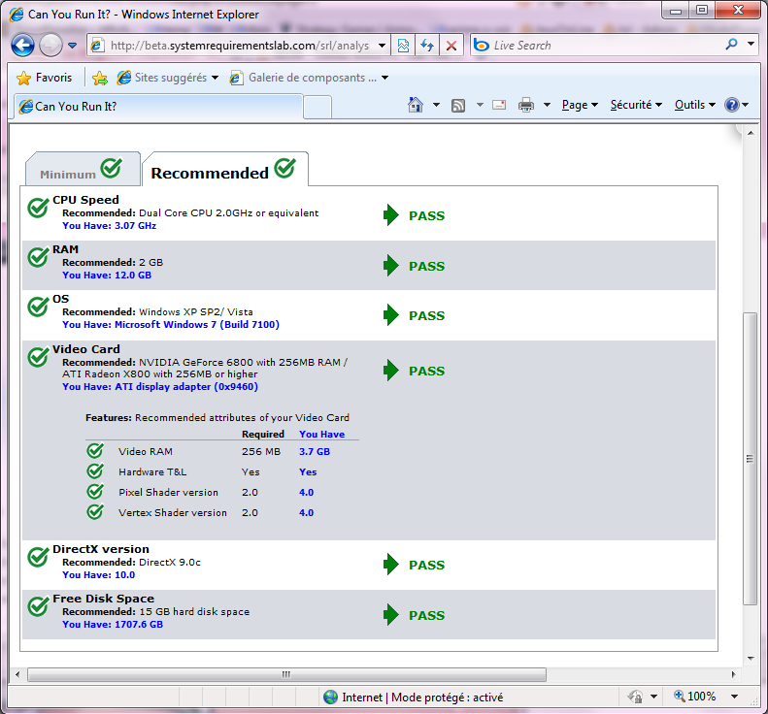
Task: Click the horizontal scrollbar thumb
Action: tap(286, 674)
